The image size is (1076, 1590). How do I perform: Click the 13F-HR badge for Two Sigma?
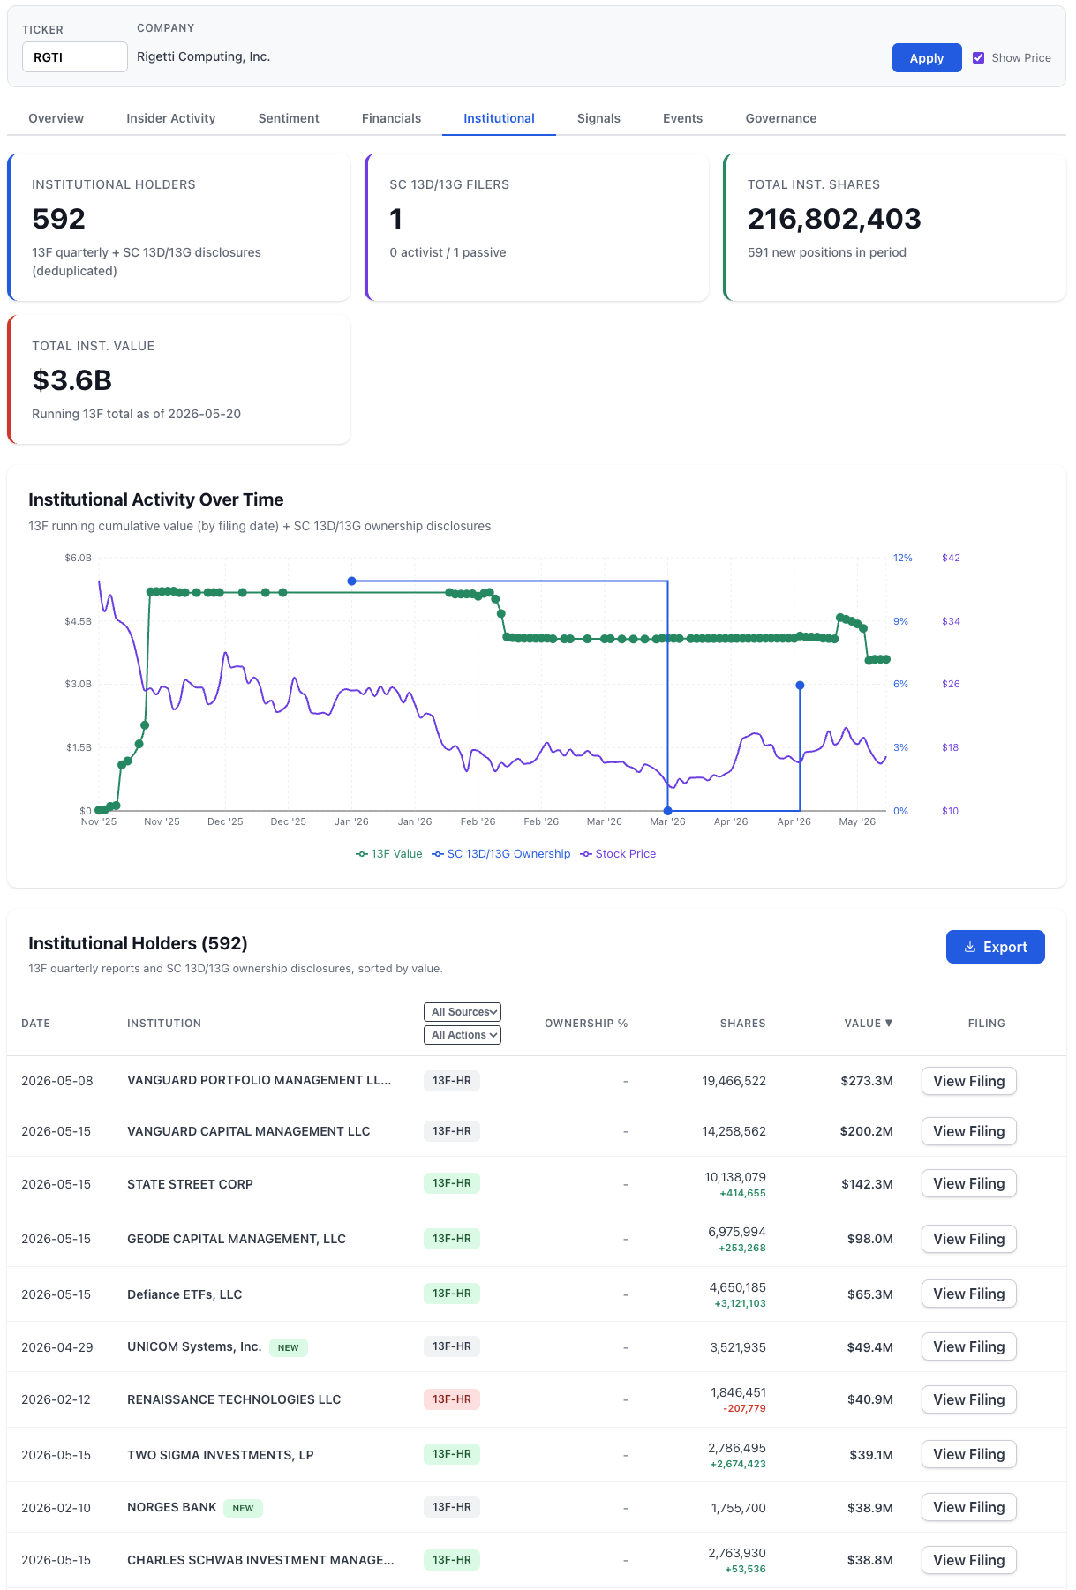452,1454
